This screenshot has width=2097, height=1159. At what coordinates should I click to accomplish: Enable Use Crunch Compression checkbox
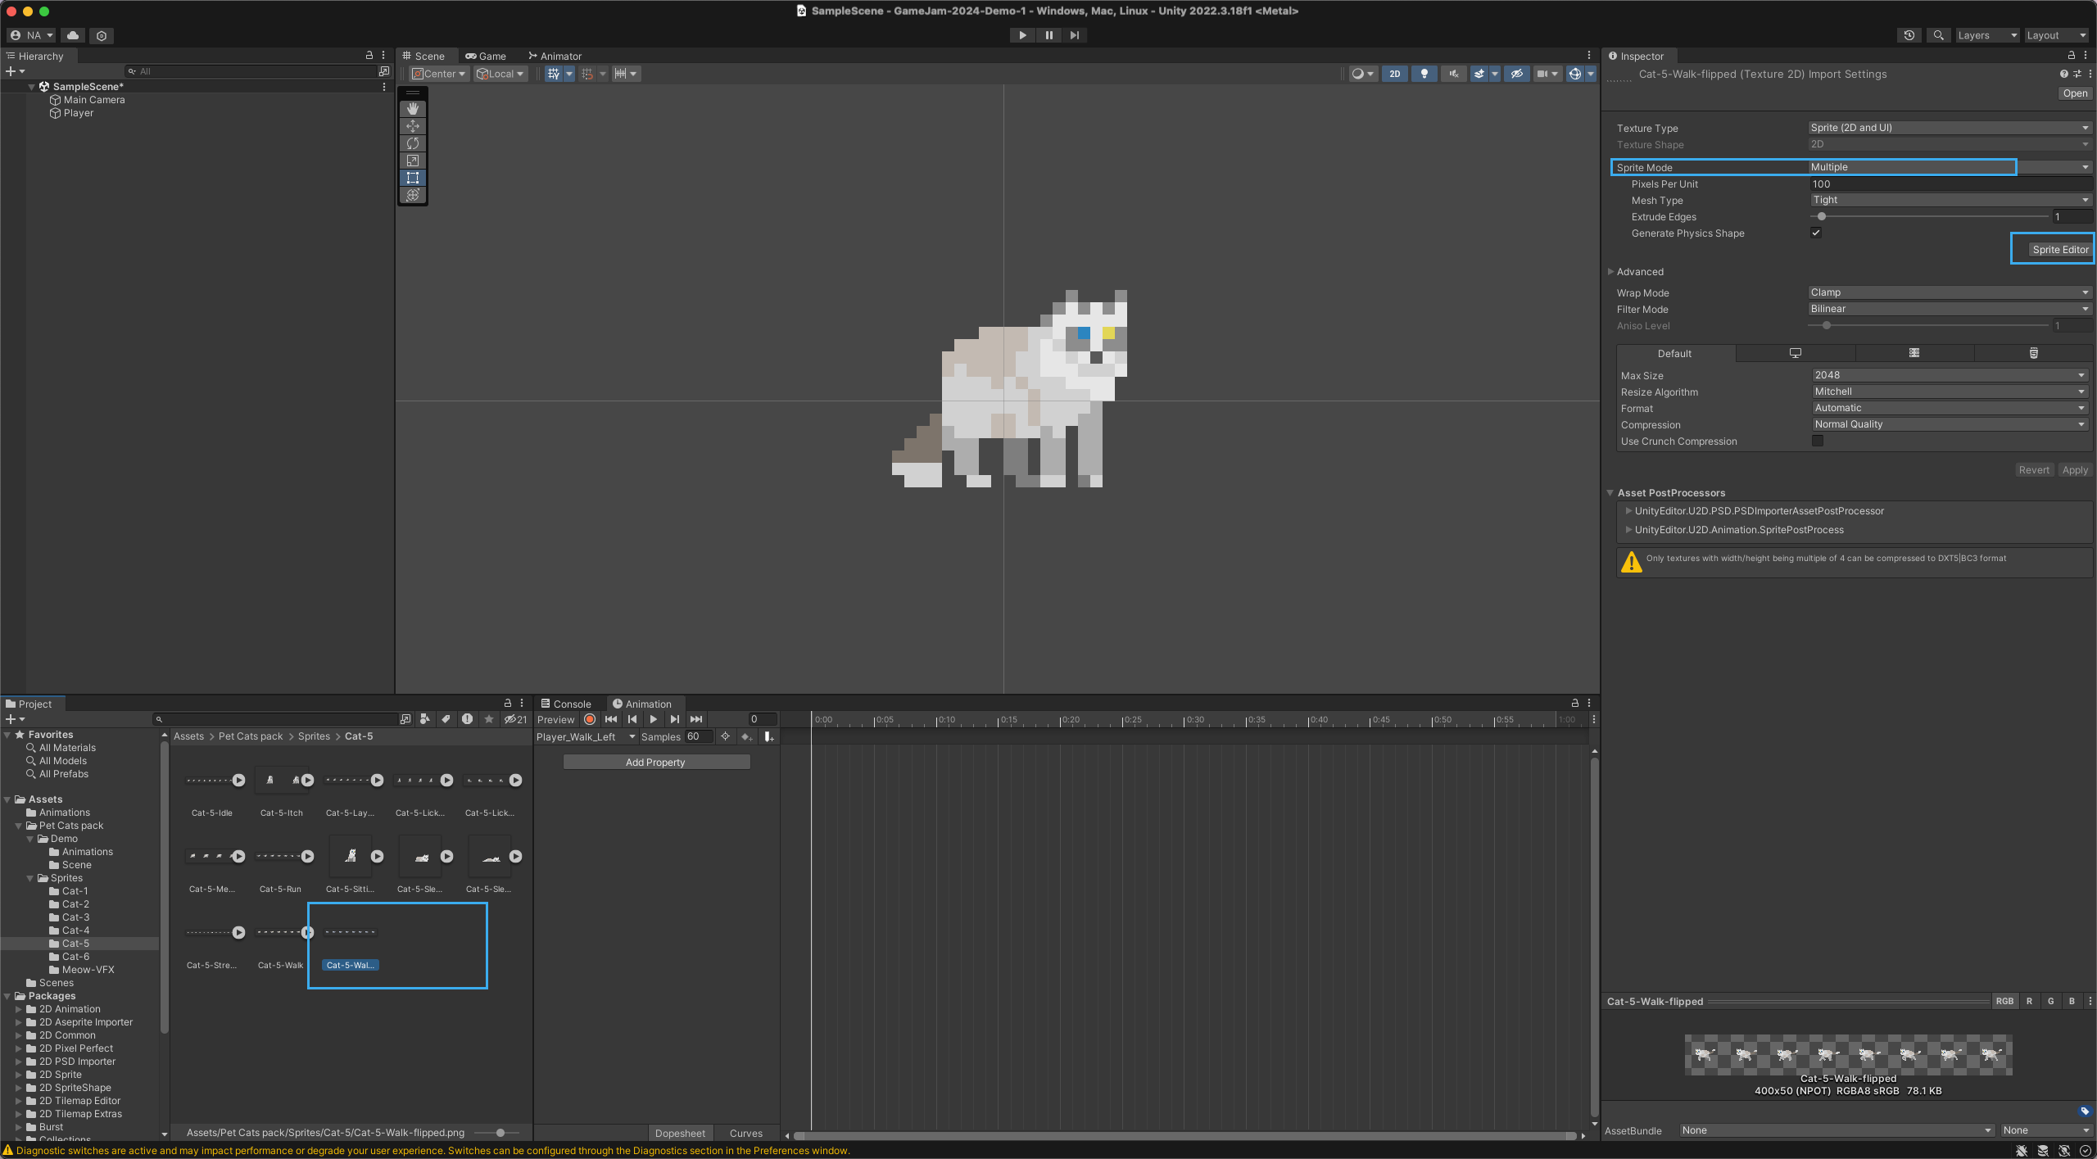[x=1818, y=441]
